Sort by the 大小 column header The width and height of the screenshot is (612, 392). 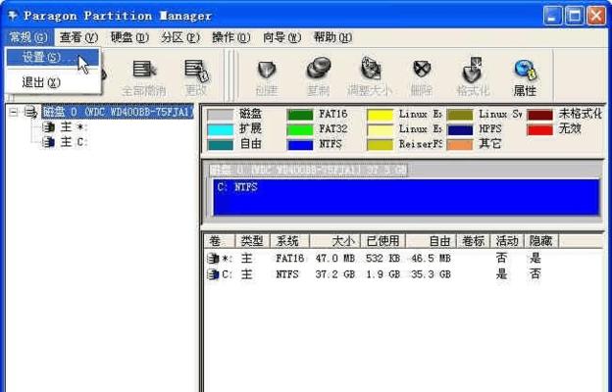[334, 241]
